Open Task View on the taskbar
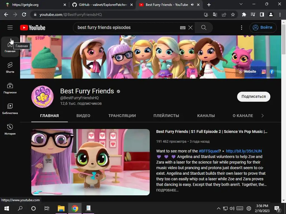 47,208
